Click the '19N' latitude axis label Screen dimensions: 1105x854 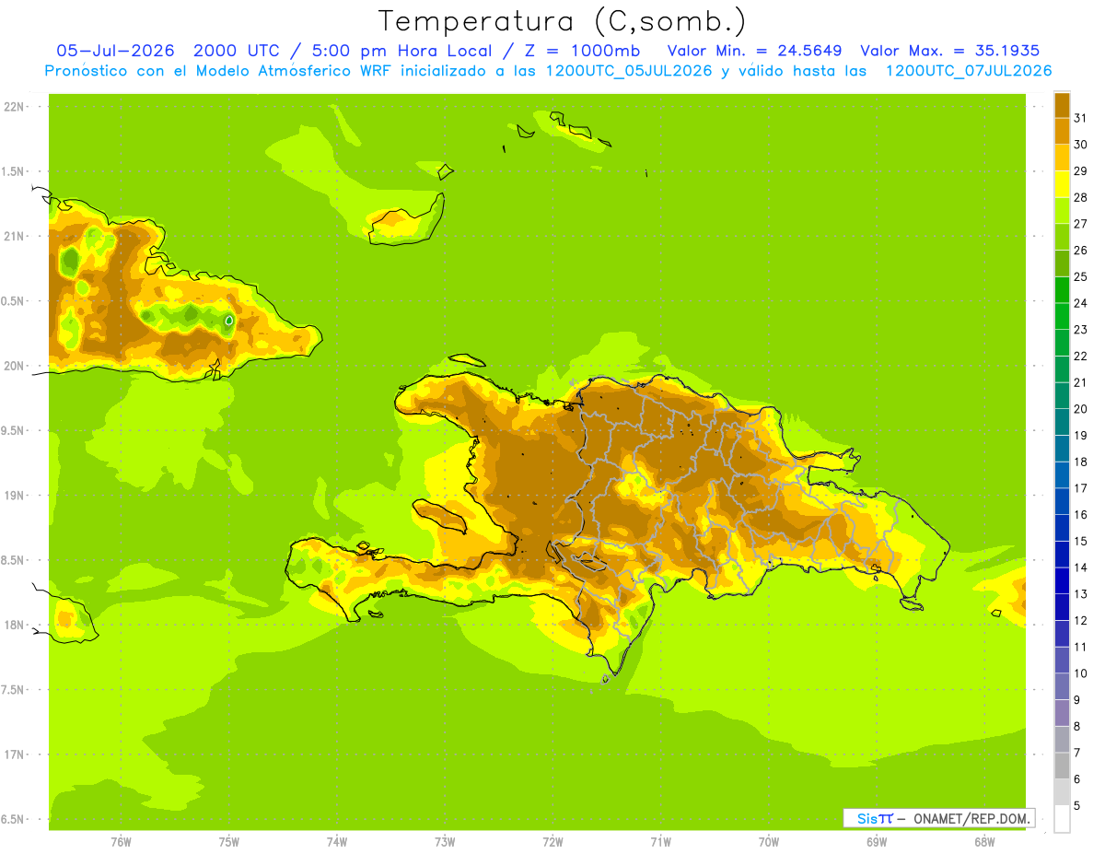13,495
